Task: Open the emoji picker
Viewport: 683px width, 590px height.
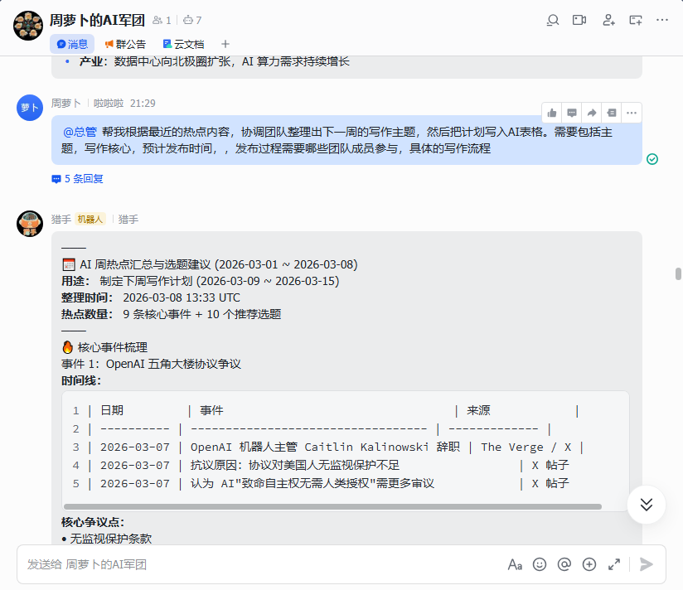Action: tap(540, 565)
